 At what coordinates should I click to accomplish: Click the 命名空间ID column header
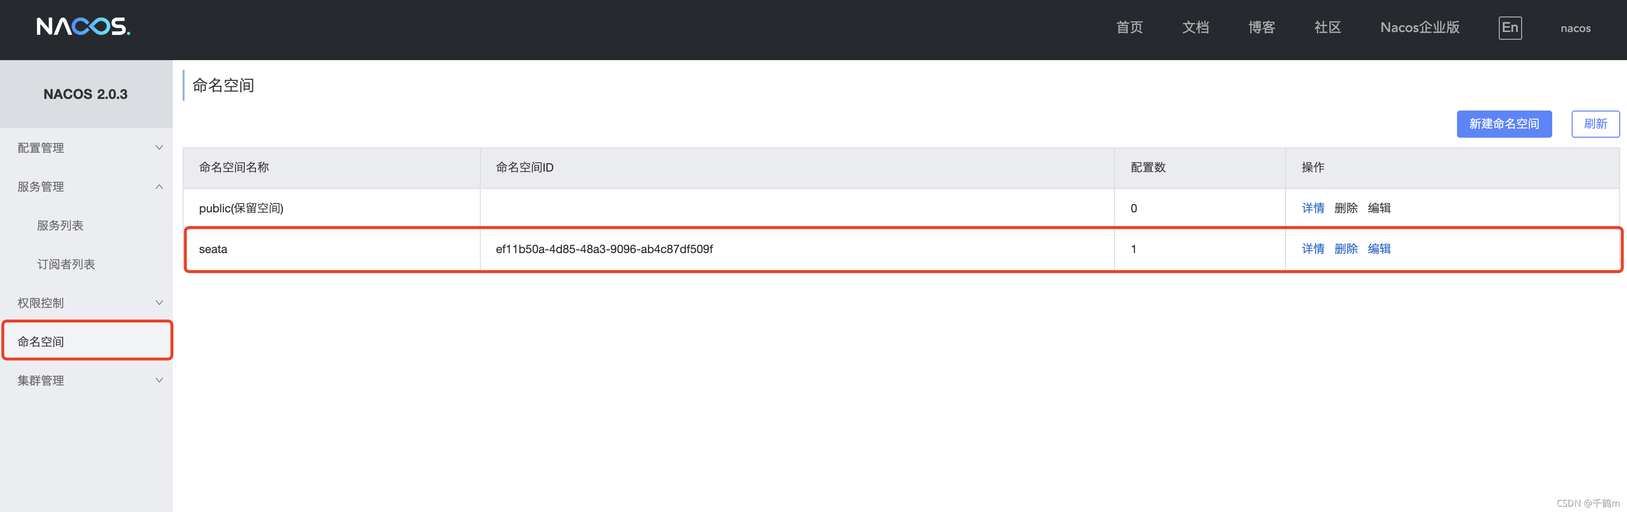[x=797, y=168]
